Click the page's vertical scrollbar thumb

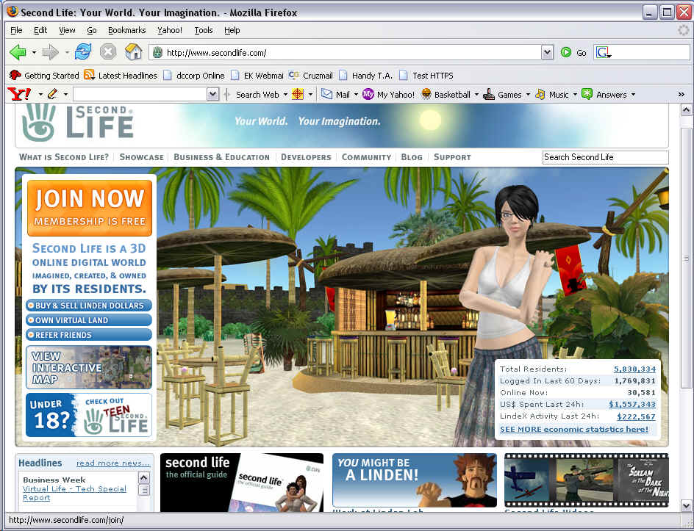687,257
